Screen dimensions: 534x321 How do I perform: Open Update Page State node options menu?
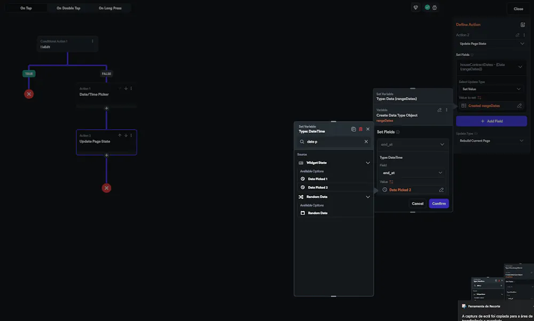pos(131,135)
